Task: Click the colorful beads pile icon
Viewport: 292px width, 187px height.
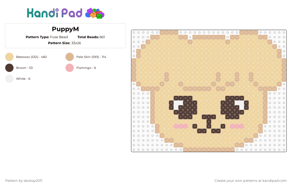Action: point(95,13)
